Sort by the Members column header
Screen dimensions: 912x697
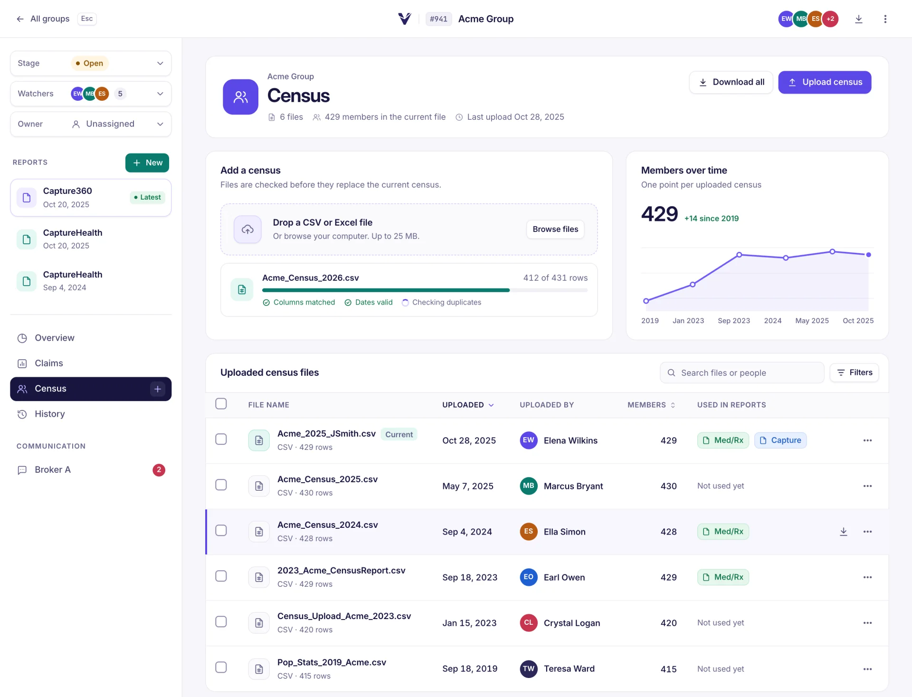coord(651,405)
